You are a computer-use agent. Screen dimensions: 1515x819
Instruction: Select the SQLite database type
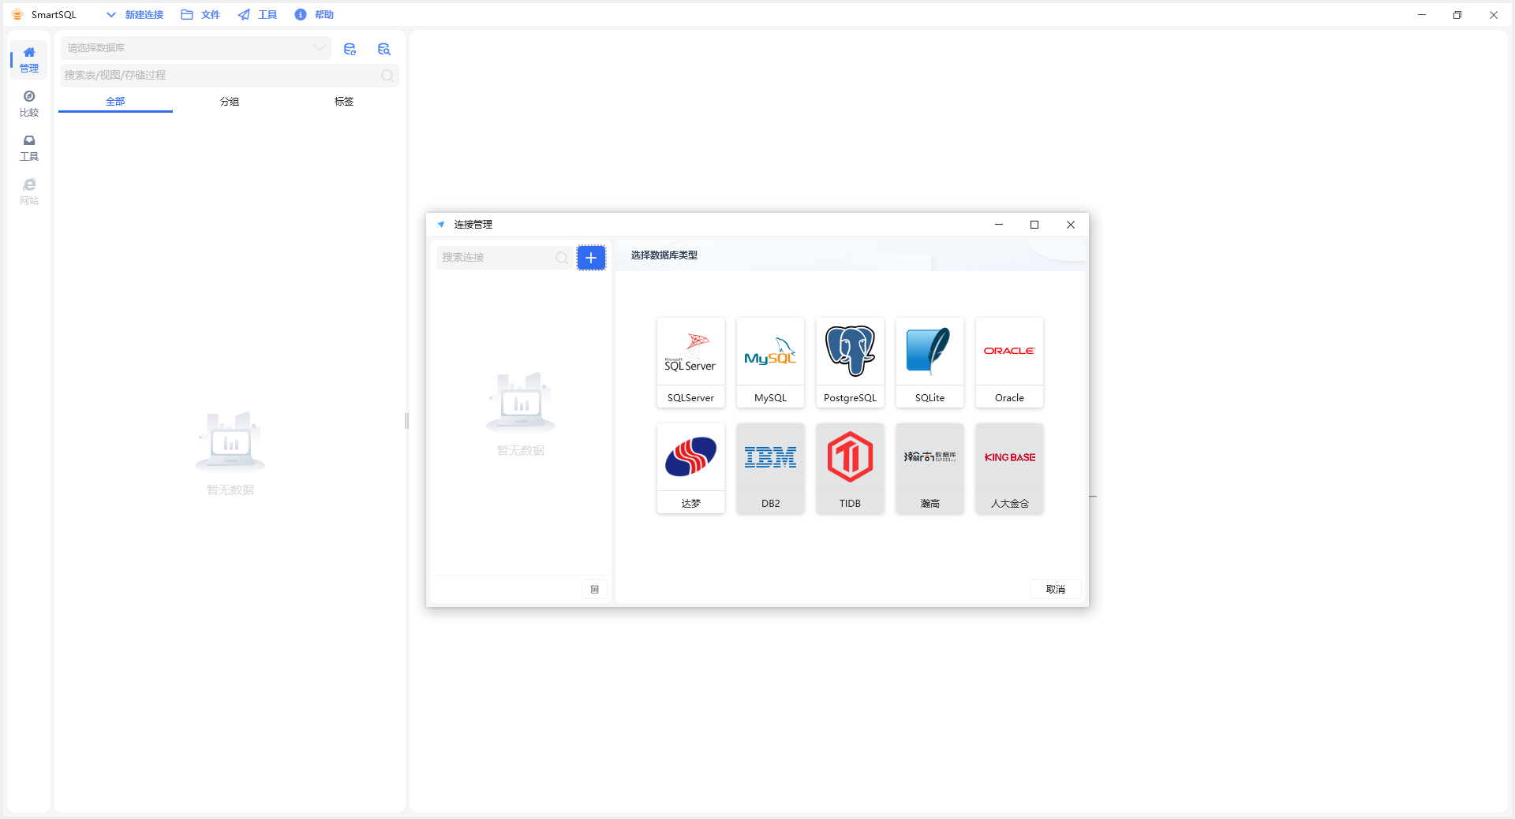pos(930,363)
